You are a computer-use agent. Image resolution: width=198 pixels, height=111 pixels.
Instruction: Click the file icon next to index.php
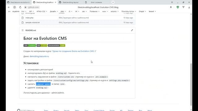coord(23,18)
